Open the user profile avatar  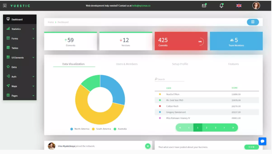pos(256,5)
